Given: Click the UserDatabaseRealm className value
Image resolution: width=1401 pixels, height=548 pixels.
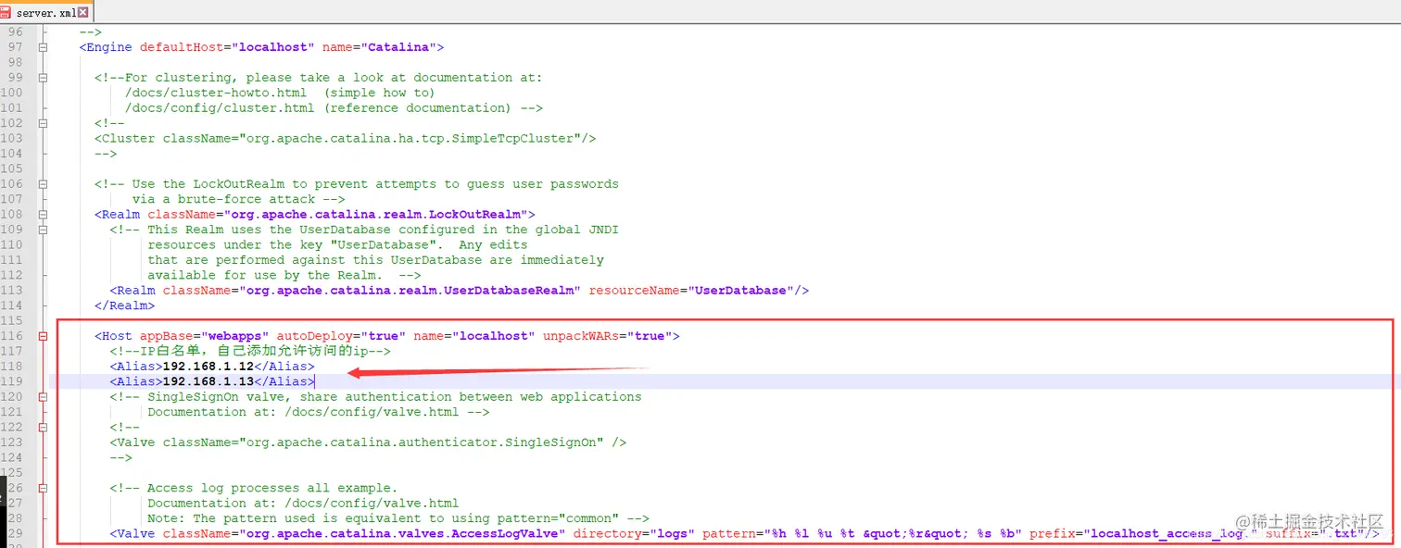Looking at the screenshot, I should (410, 291).
